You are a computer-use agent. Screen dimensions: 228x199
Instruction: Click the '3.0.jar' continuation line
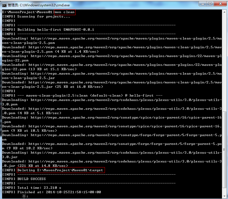tap(10, 157)
